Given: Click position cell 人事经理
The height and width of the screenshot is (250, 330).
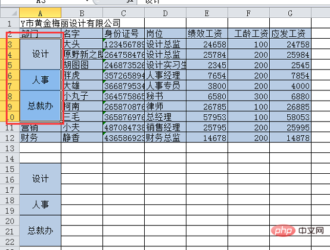Looking at the screenshot, I should [165, 75].
